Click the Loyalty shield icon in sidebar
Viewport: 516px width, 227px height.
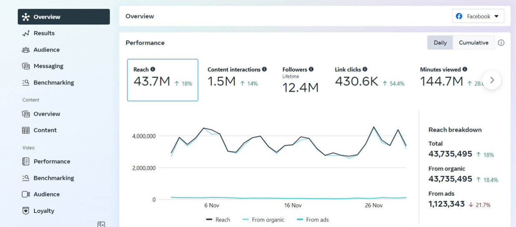(26, 211)
